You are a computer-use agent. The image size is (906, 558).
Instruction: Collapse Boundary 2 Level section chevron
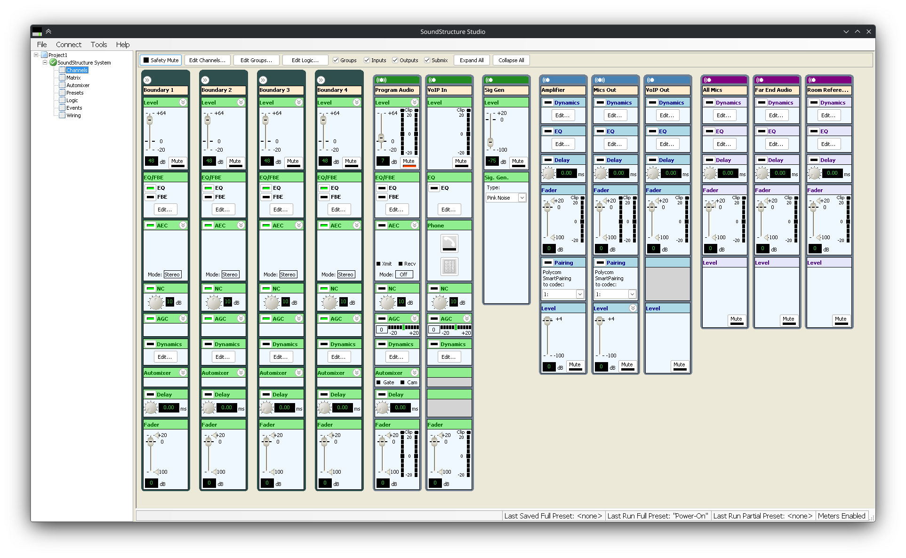point(241,102)
